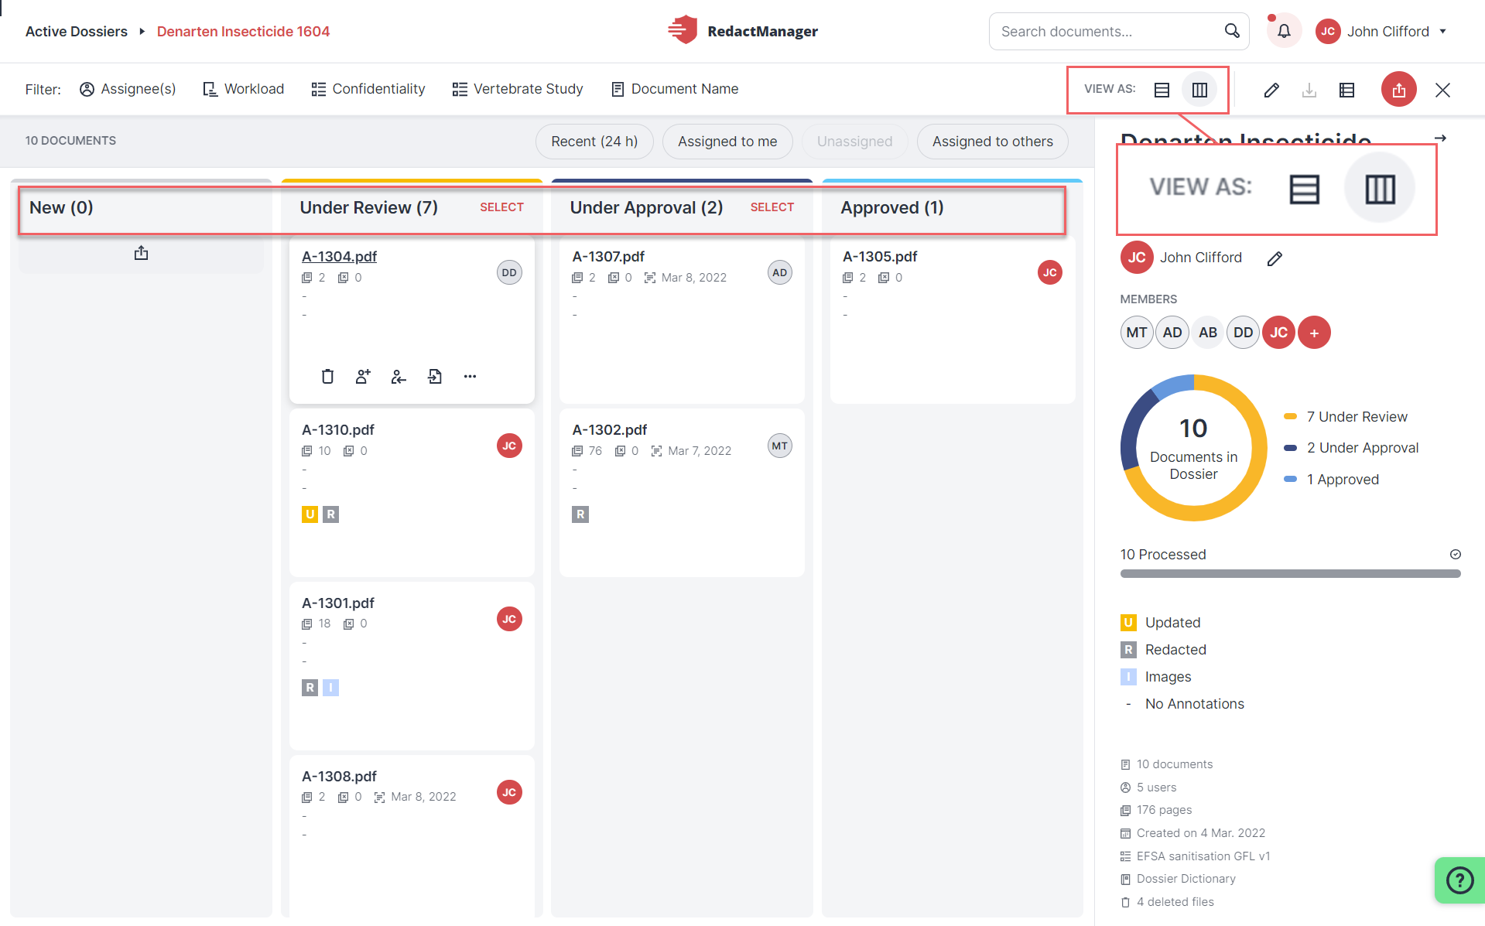Click Dossier Dictionary in details
This screenshot has height=926, width=1485.
1179,879
